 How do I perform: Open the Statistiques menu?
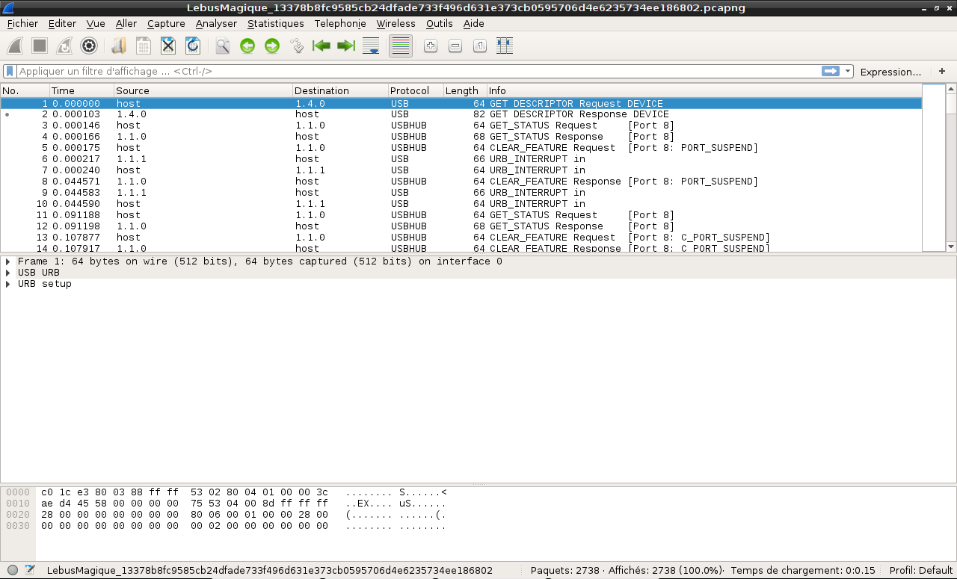(x=276, y=24)
